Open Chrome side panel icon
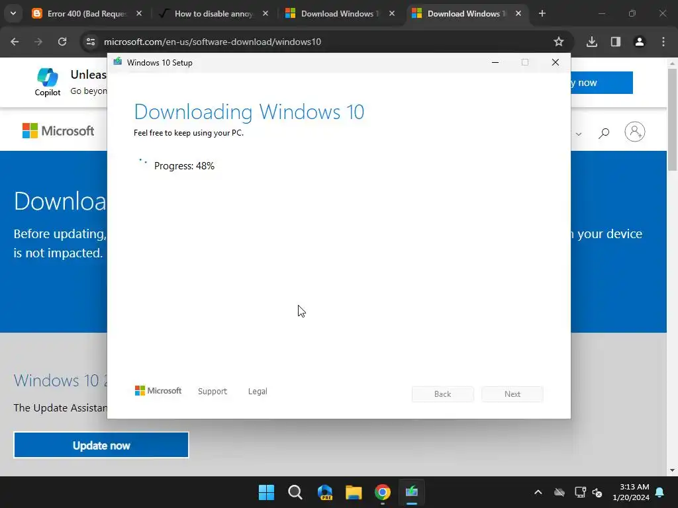Image resolution: width=678 pixels, height=508 pixels. (x=615, y=42)
